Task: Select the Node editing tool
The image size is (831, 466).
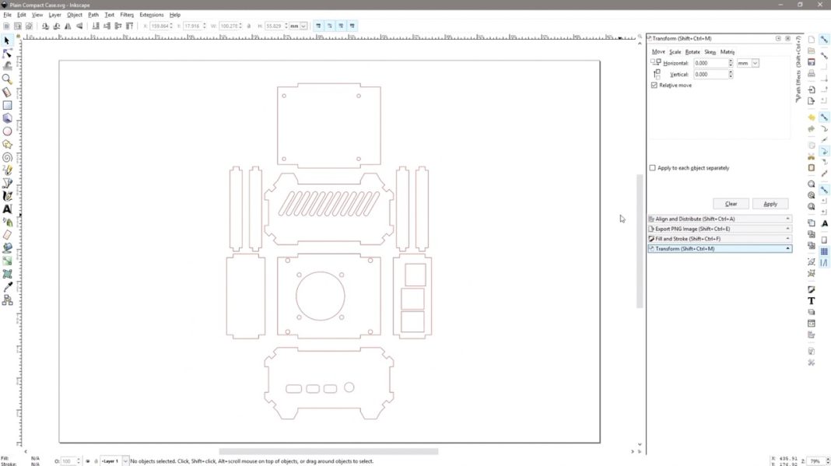Action: pos(6,52)
